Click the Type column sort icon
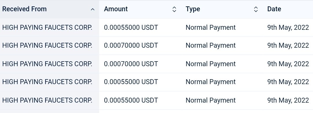 tap(256, 9)
